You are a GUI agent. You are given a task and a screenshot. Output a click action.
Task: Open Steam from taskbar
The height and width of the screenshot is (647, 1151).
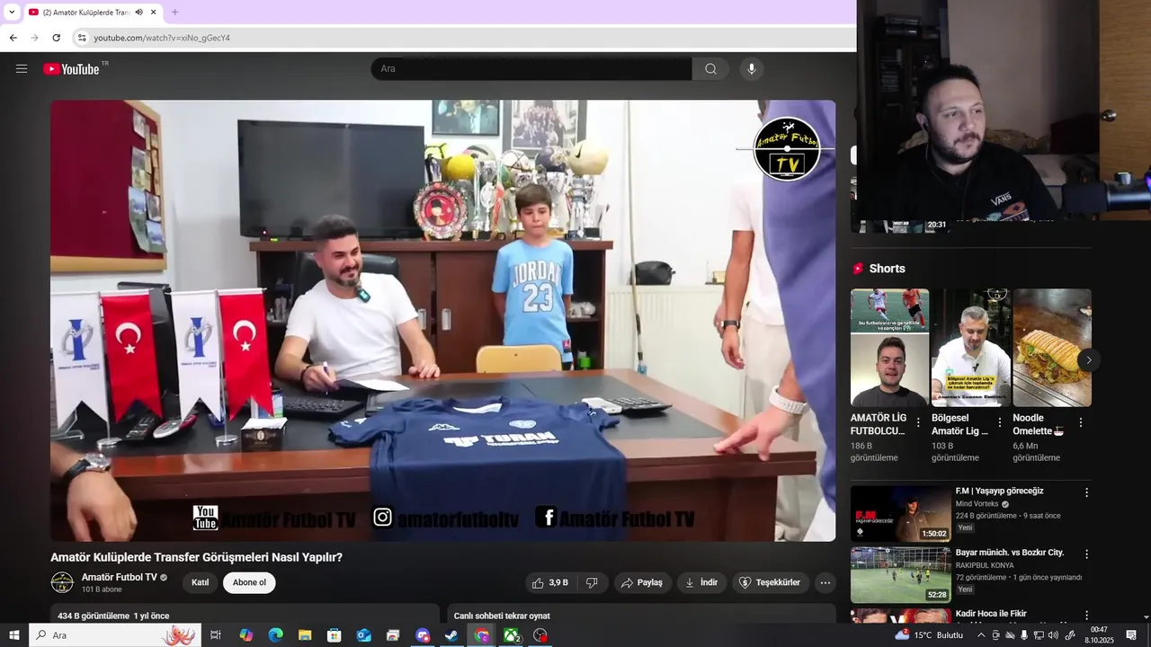tap(451, 635)
